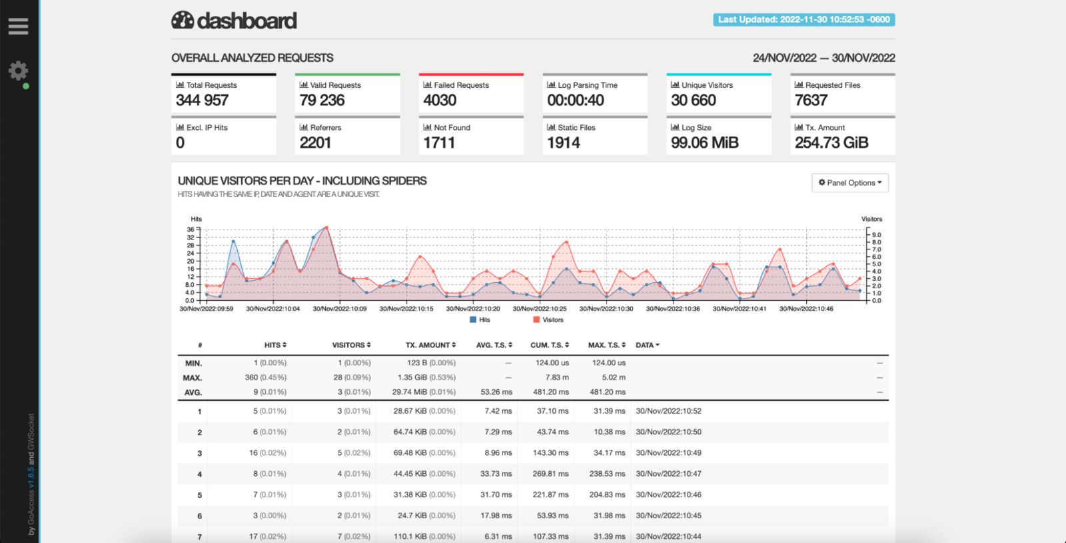1066x543 pixels.
Task: Click the Not Found chart icon
Action: tap(428, 127)
